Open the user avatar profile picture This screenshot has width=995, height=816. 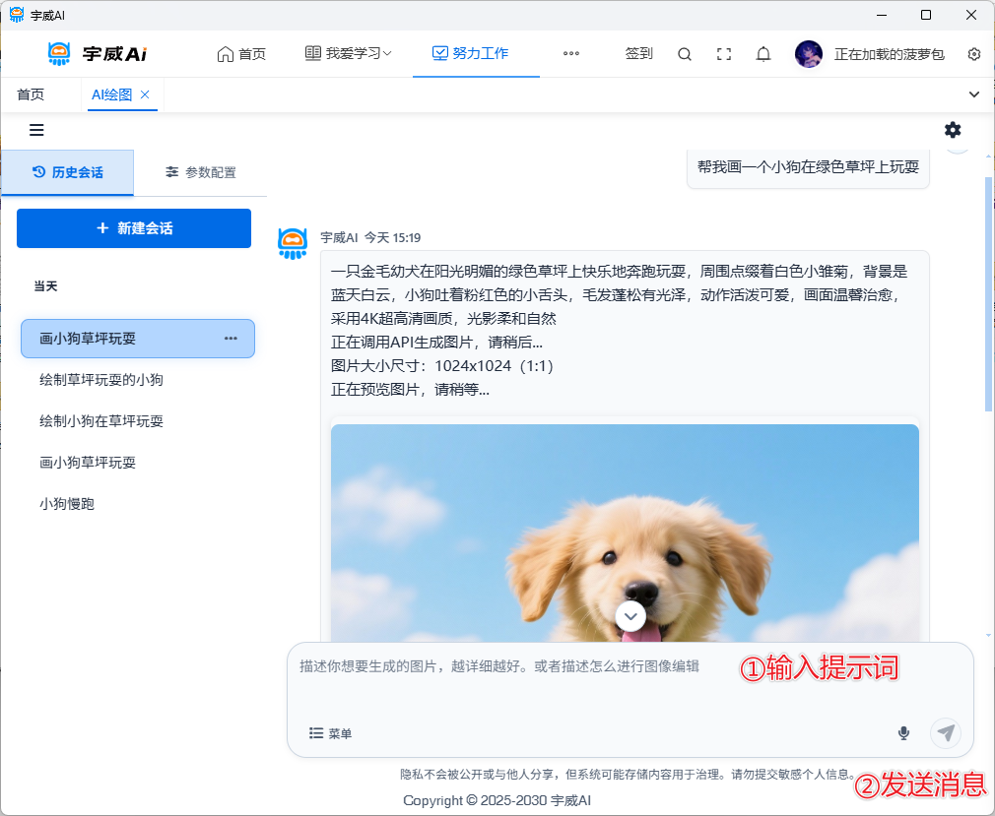(809, 54)
